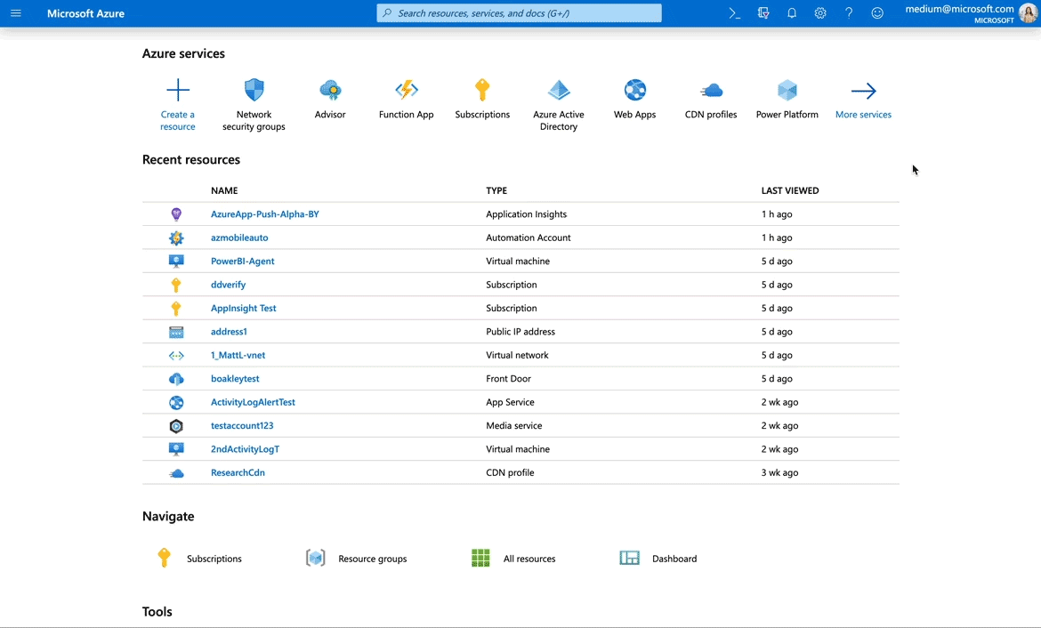Open the ResearchCdn link

(238, 472)
